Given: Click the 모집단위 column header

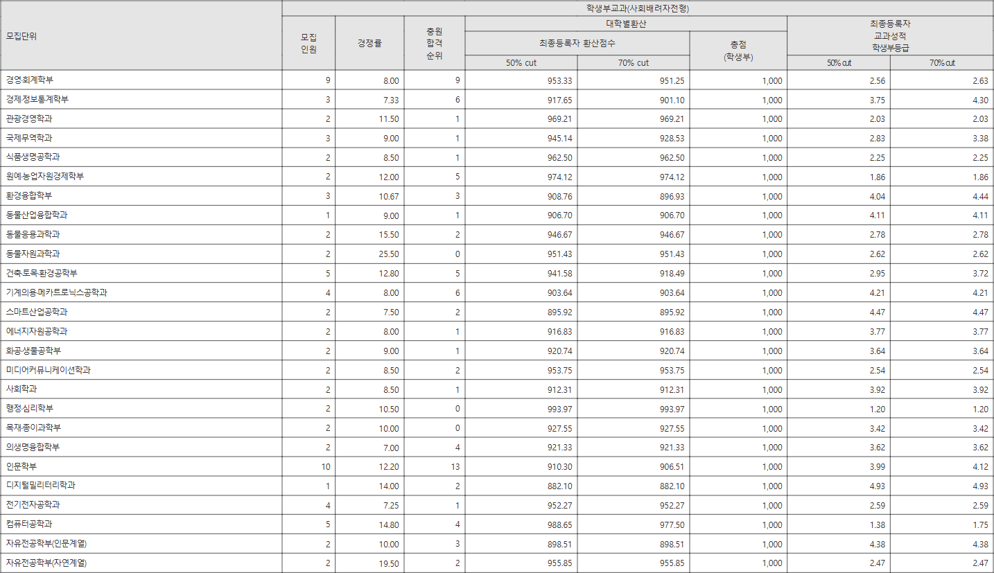Looking at the screenshot, I should pos(21,36).
